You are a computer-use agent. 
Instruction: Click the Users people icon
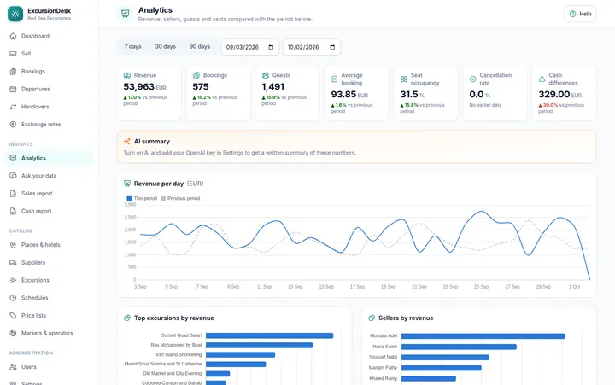coord(13,366)
